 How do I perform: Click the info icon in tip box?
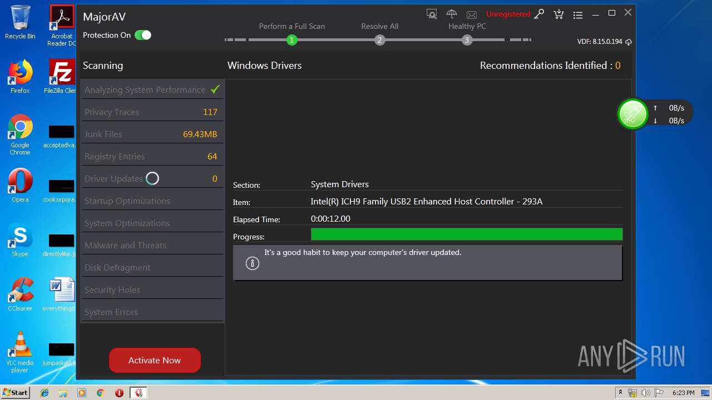click(x=253, y=263)
